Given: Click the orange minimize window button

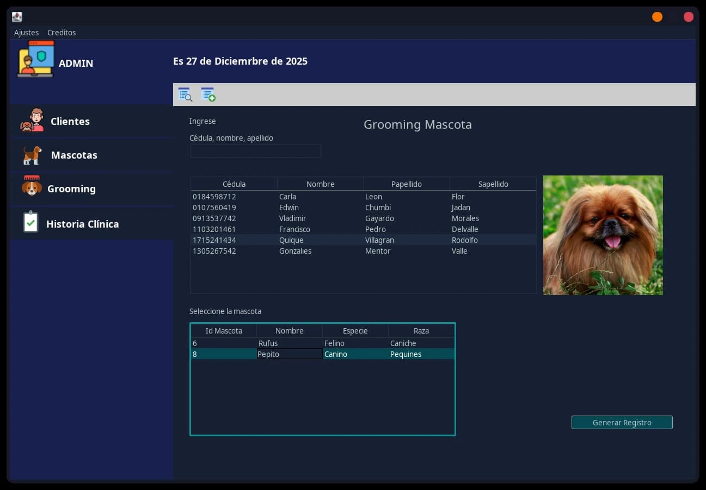Looking at the screenshot, I should click(657, 17).
